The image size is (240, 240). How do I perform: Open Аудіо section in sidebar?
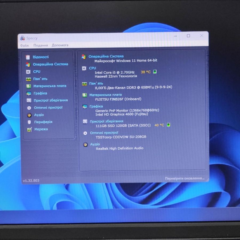pos(39,115)
